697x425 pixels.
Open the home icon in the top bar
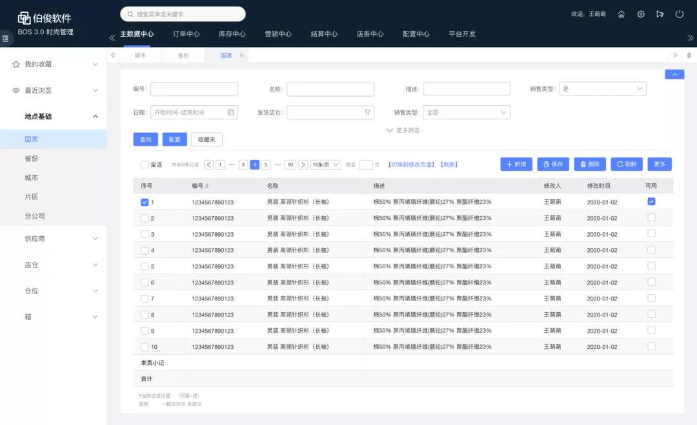[x=621, y=14]
